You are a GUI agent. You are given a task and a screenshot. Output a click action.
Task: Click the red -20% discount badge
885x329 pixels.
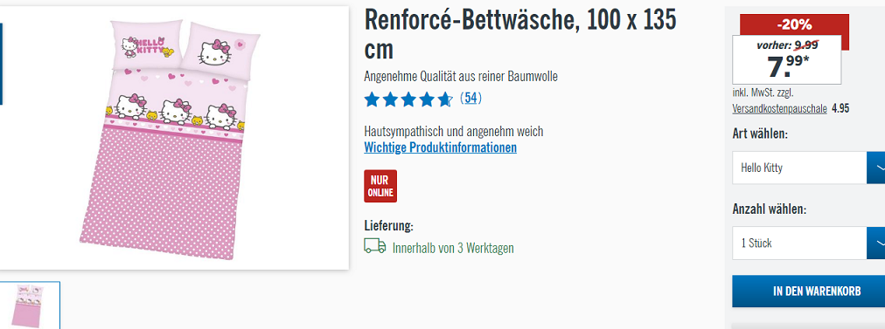[x=794, y=24]
